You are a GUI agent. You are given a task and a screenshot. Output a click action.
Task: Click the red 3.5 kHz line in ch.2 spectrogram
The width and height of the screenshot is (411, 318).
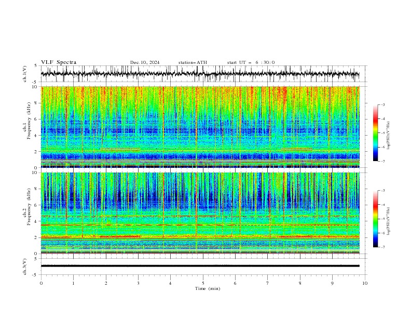pos(200,225)
